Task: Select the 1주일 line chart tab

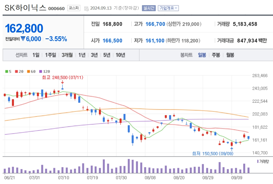Action: pos(50,55)
